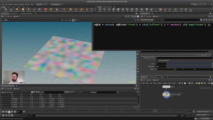Open Add menu in network editor
The width and height of the screenshot is (213, 120).
143,83
